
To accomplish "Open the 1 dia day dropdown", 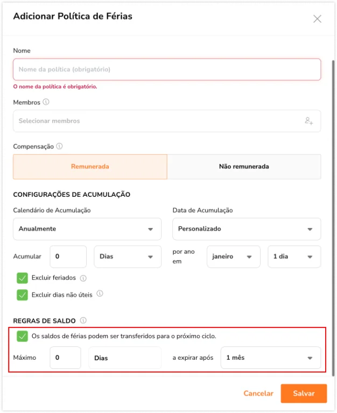I will click(x=294, y=257).
